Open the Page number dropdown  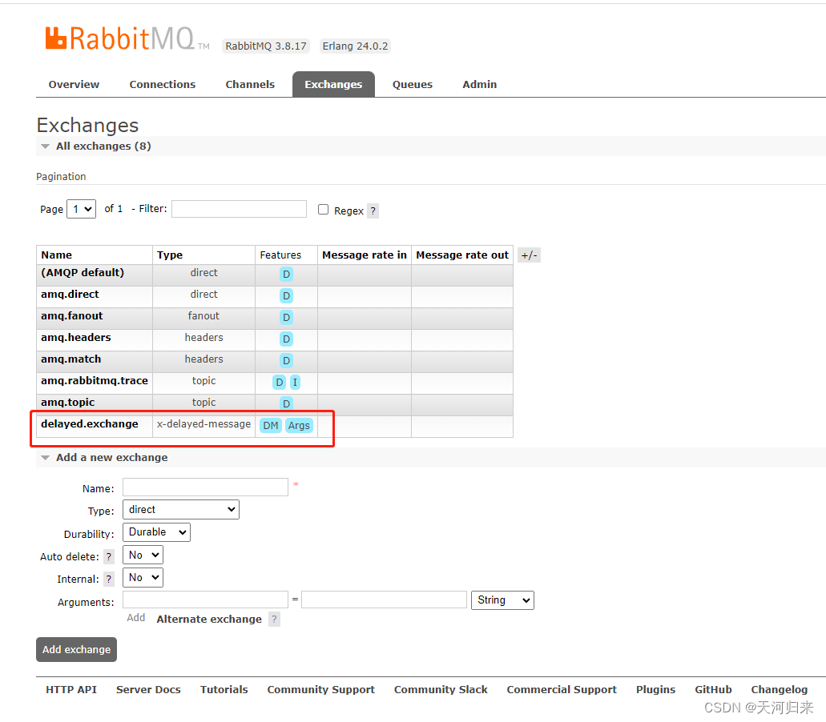(82, 209)
